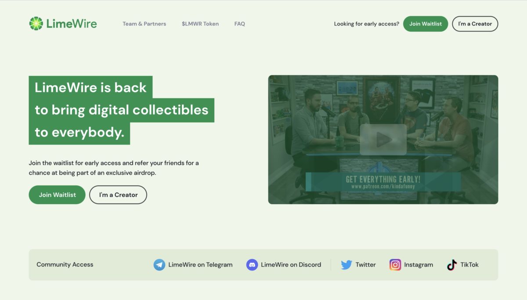This screenshot has height=300, width=527.
Task: Click I'm a Creator in the header
Action: [x=475, y=24]
